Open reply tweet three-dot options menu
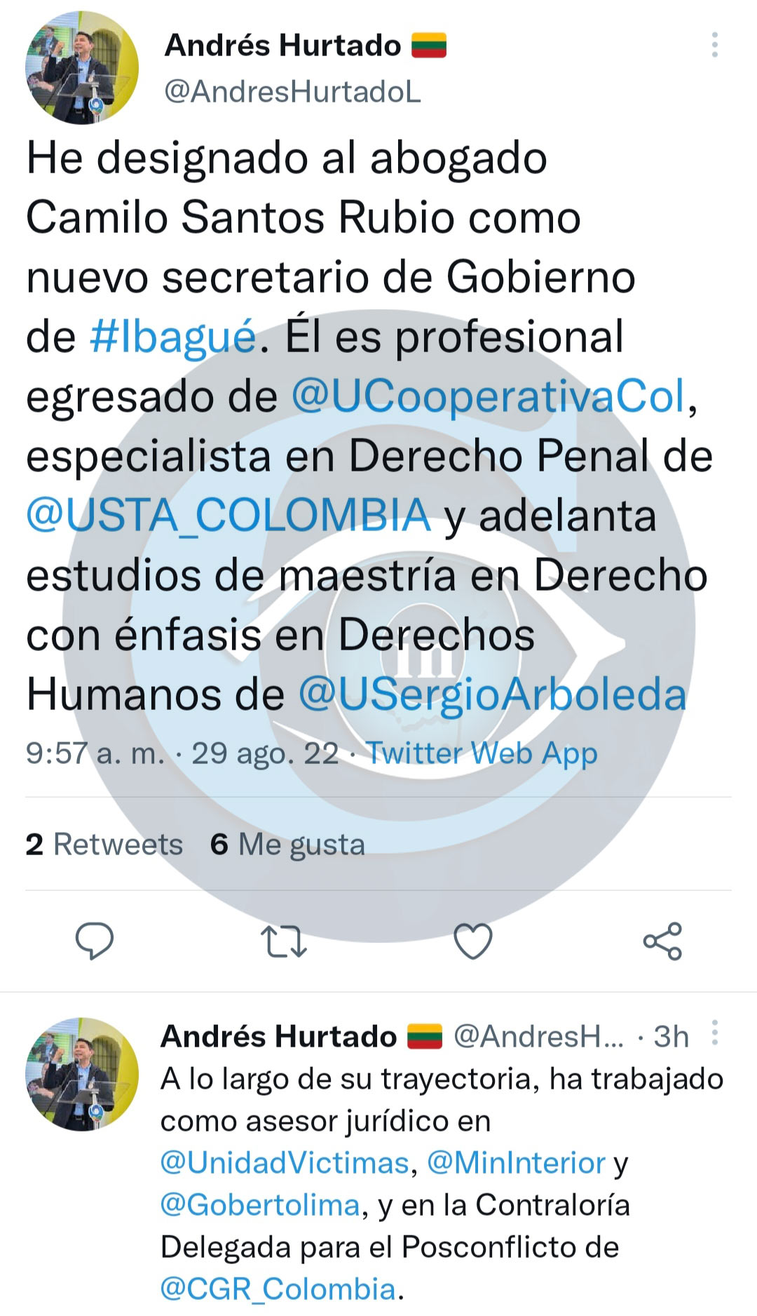Screen dimensions: 757x1316 tap(714, 1033)
